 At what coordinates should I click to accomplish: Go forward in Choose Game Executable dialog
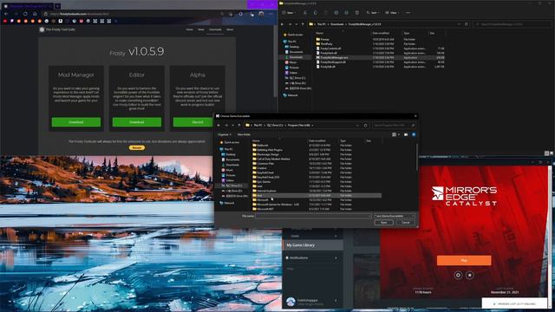pyautogui.click(x=226, y=125)
